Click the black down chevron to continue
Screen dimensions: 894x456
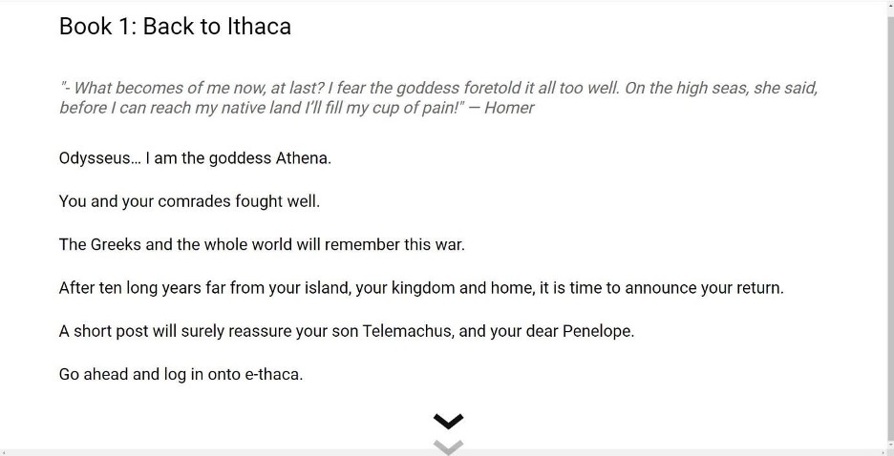pos(448,421)
